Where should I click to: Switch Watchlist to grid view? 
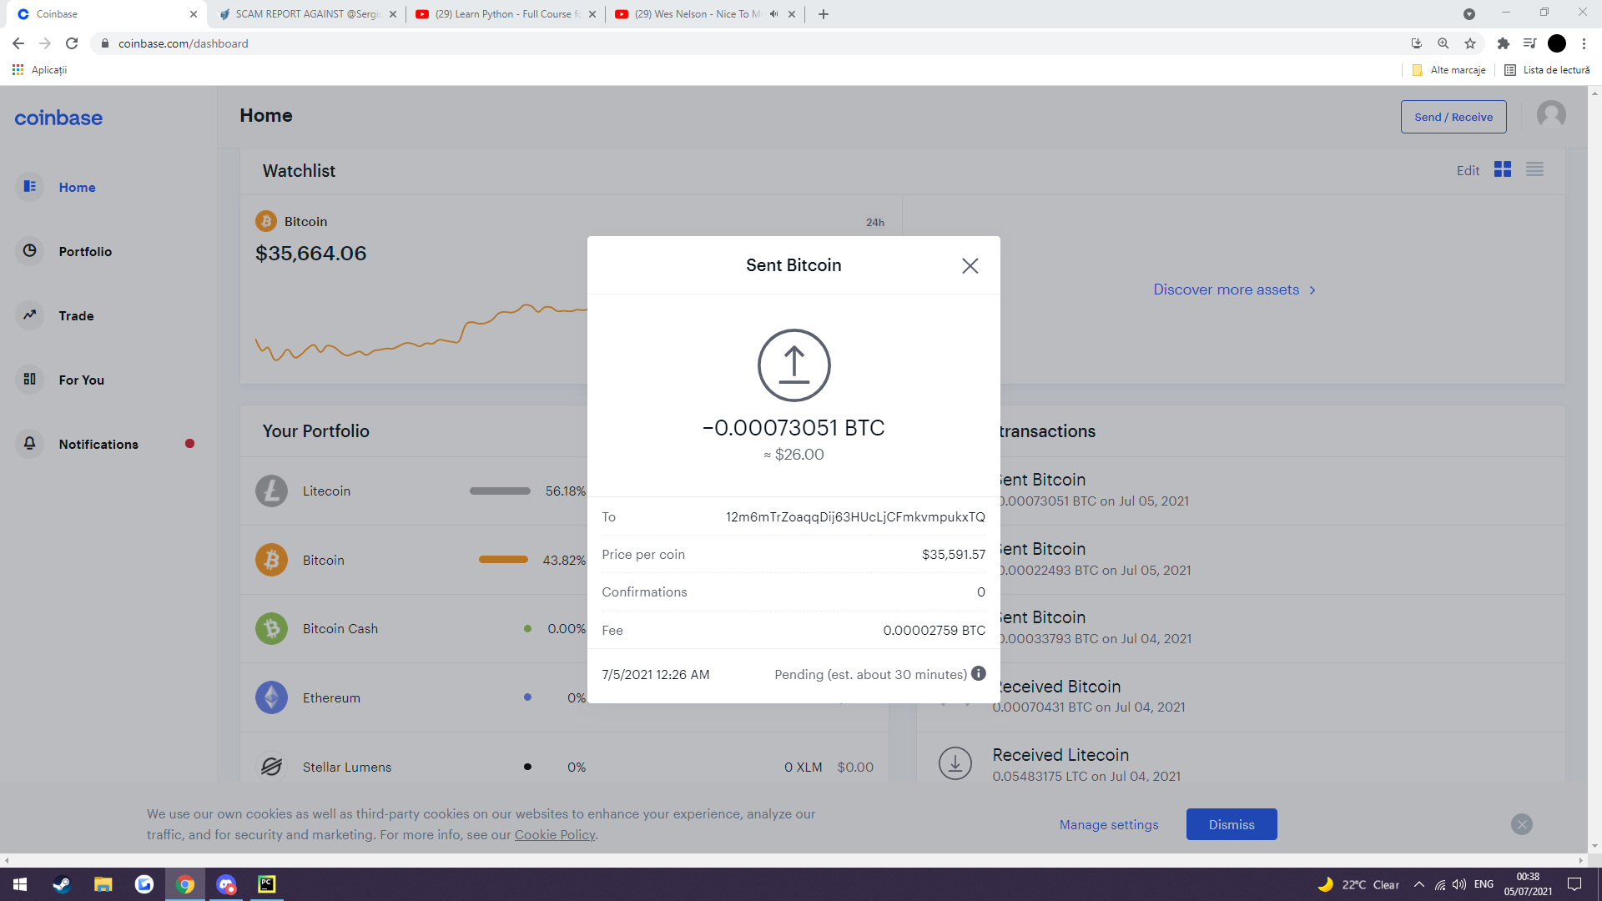(1503, 169)
